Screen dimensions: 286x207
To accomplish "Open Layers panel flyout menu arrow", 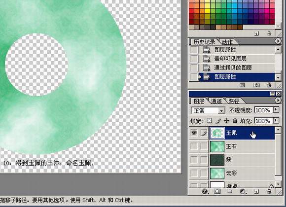I will pos(278,101).
